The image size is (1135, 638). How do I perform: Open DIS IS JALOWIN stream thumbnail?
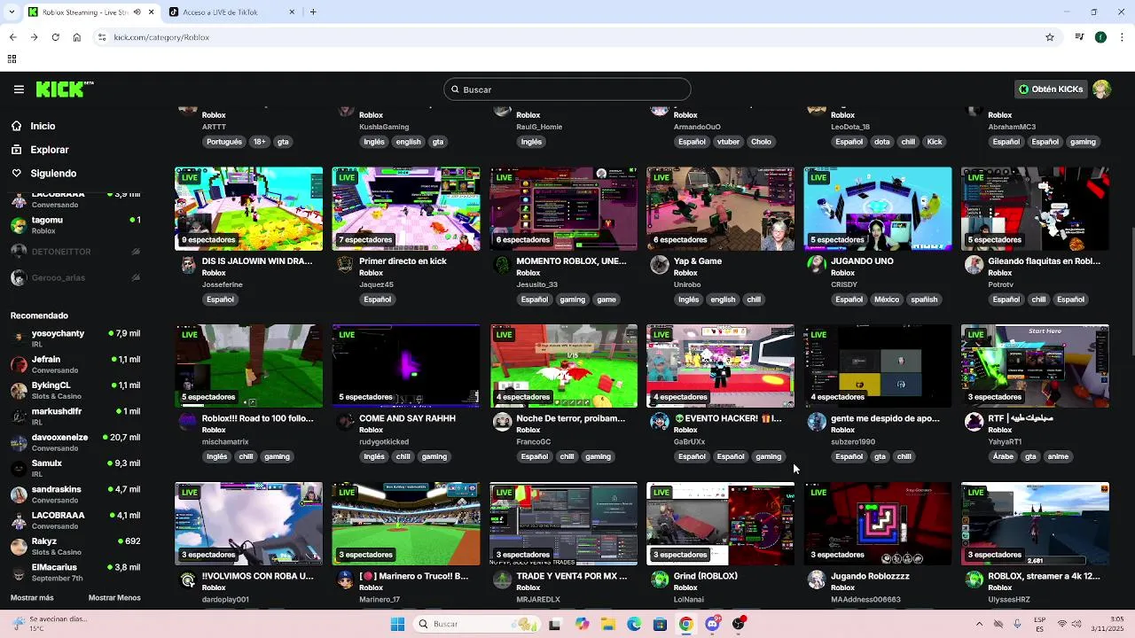248,208
